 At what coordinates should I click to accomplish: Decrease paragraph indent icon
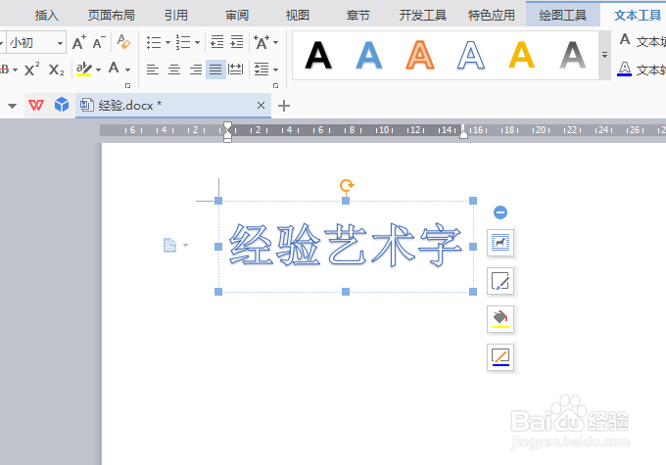pyautogui.click(x=217, y=42)
